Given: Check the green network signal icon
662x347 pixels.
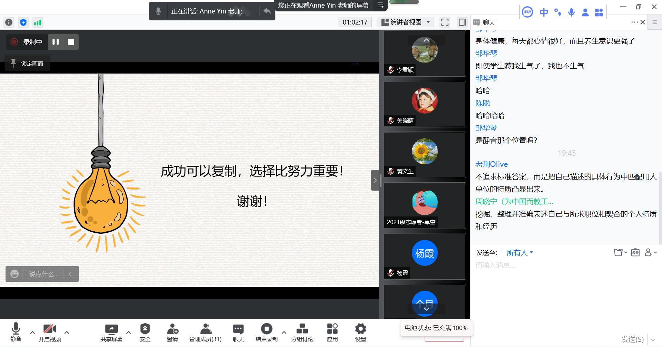Looking at the screenshot, I should (37, 22).
